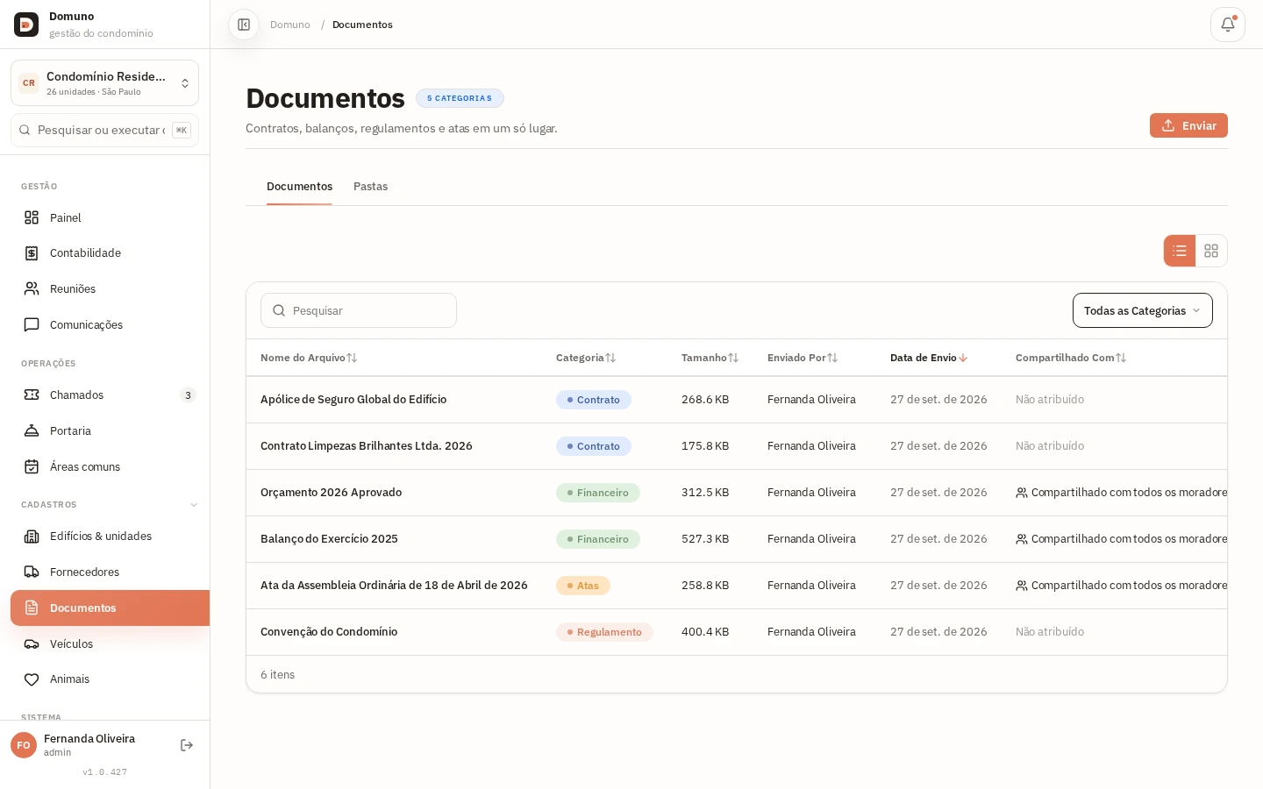
Task: Sort by Compartilhado Com column
Action: pyautogui.click(x=1071, y=358)
